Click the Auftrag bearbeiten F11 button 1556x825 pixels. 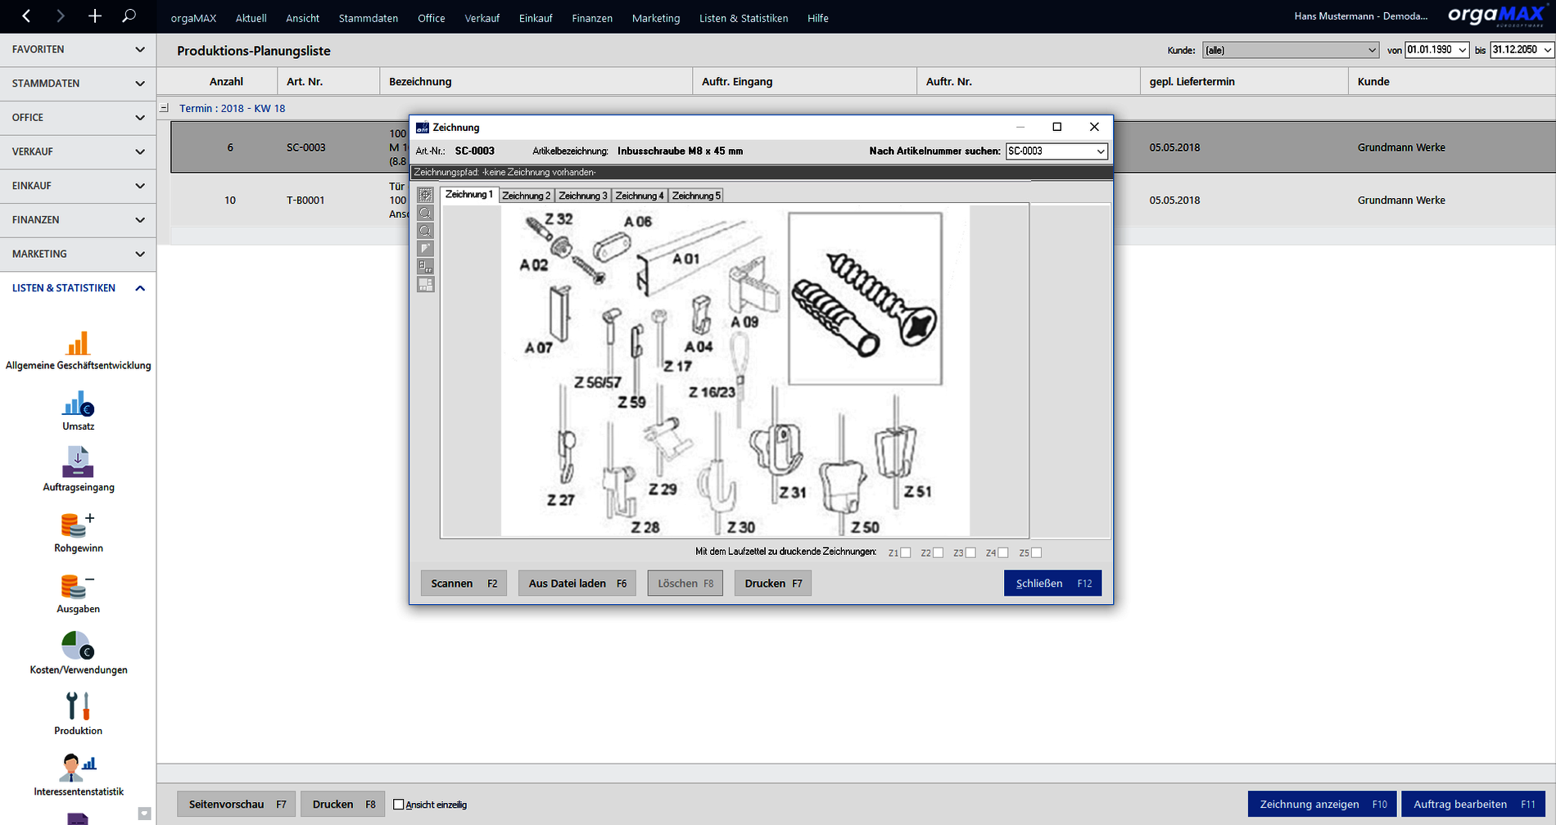[1473, 805]
